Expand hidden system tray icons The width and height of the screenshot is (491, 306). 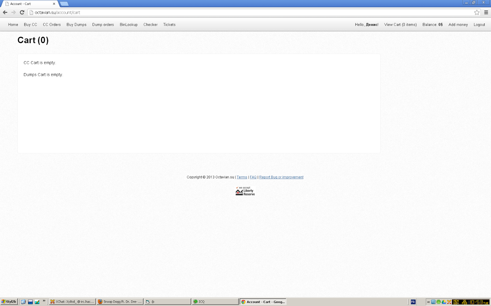[x=428, y=302]
